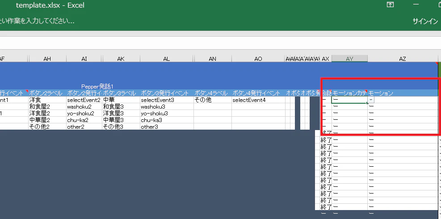
Task: Click the その他 cell in column AN
Action: [x=213, y=100]
